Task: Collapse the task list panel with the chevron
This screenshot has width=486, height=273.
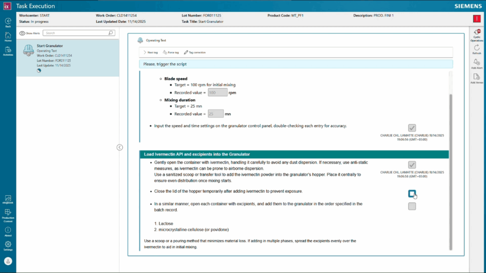Action: (x=120, y=147)
